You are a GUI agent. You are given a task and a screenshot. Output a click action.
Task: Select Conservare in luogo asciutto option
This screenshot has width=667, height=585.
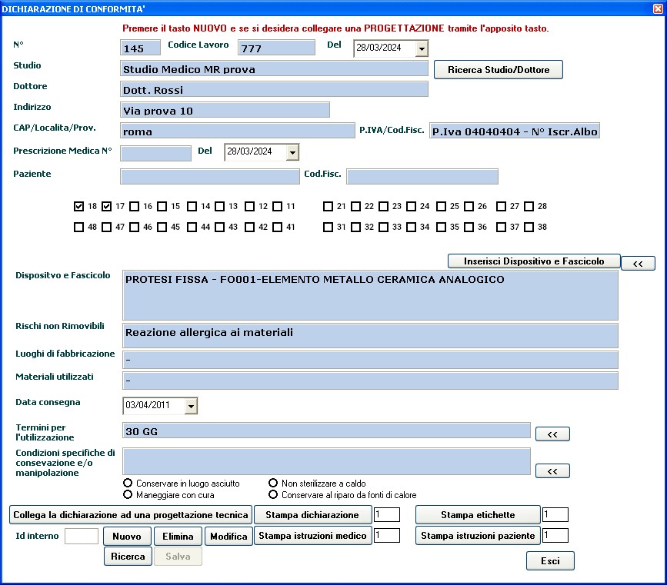coord(128,483)
